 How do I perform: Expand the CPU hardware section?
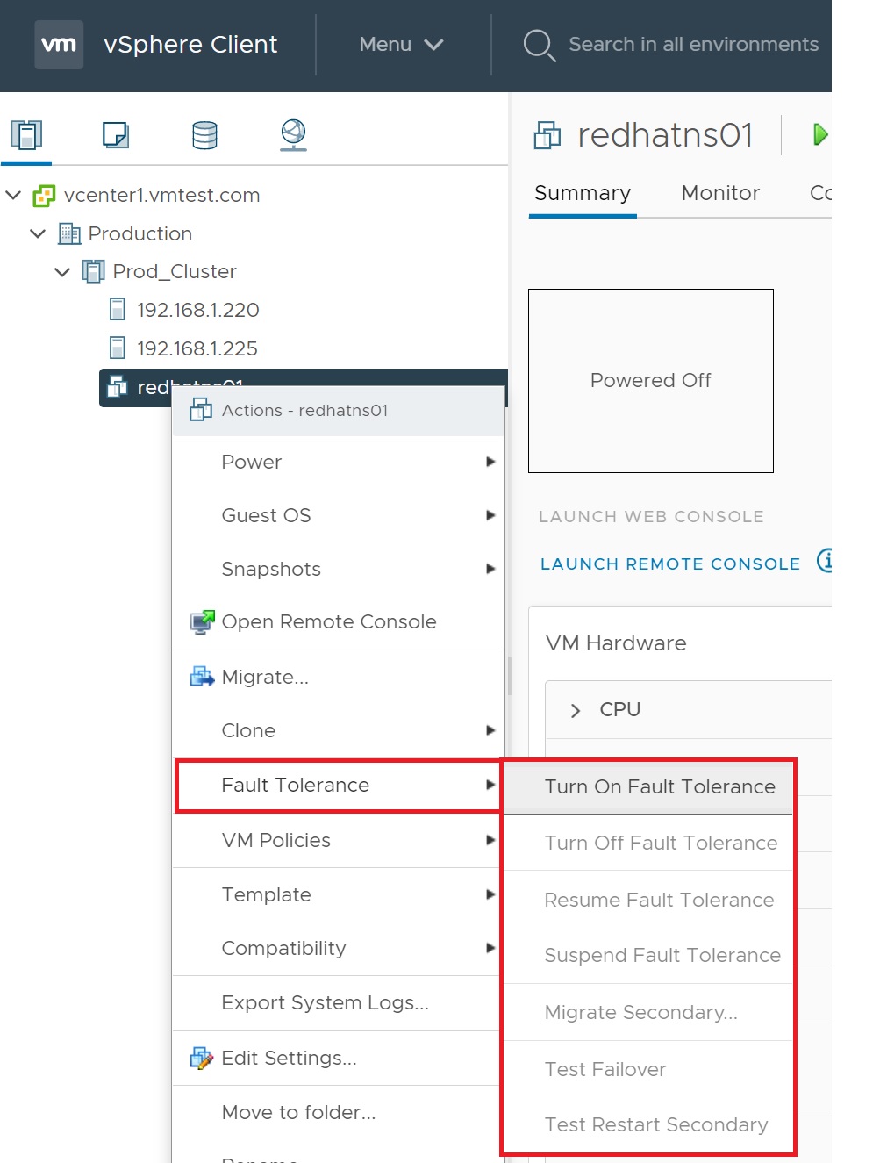[x=576, y=710]
